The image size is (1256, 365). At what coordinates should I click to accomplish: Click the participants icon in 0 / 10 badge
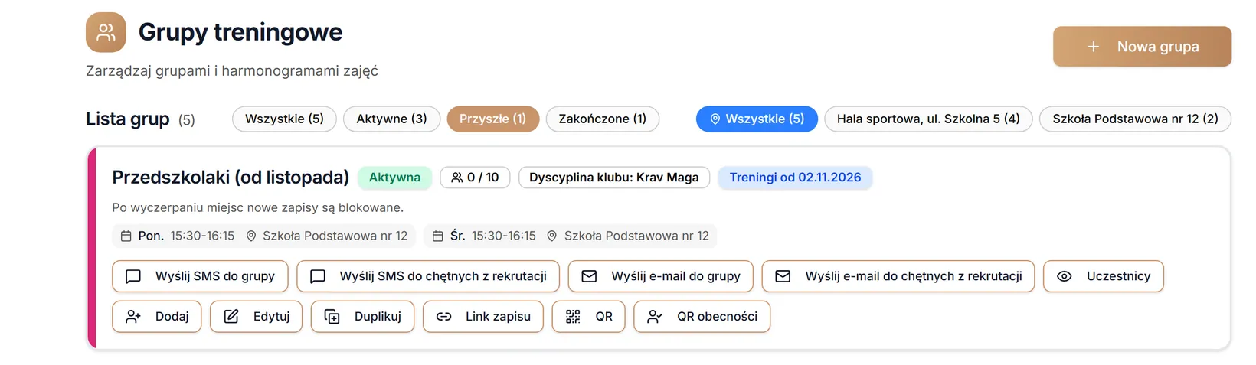pyautogui.click(x=457, y=178)
